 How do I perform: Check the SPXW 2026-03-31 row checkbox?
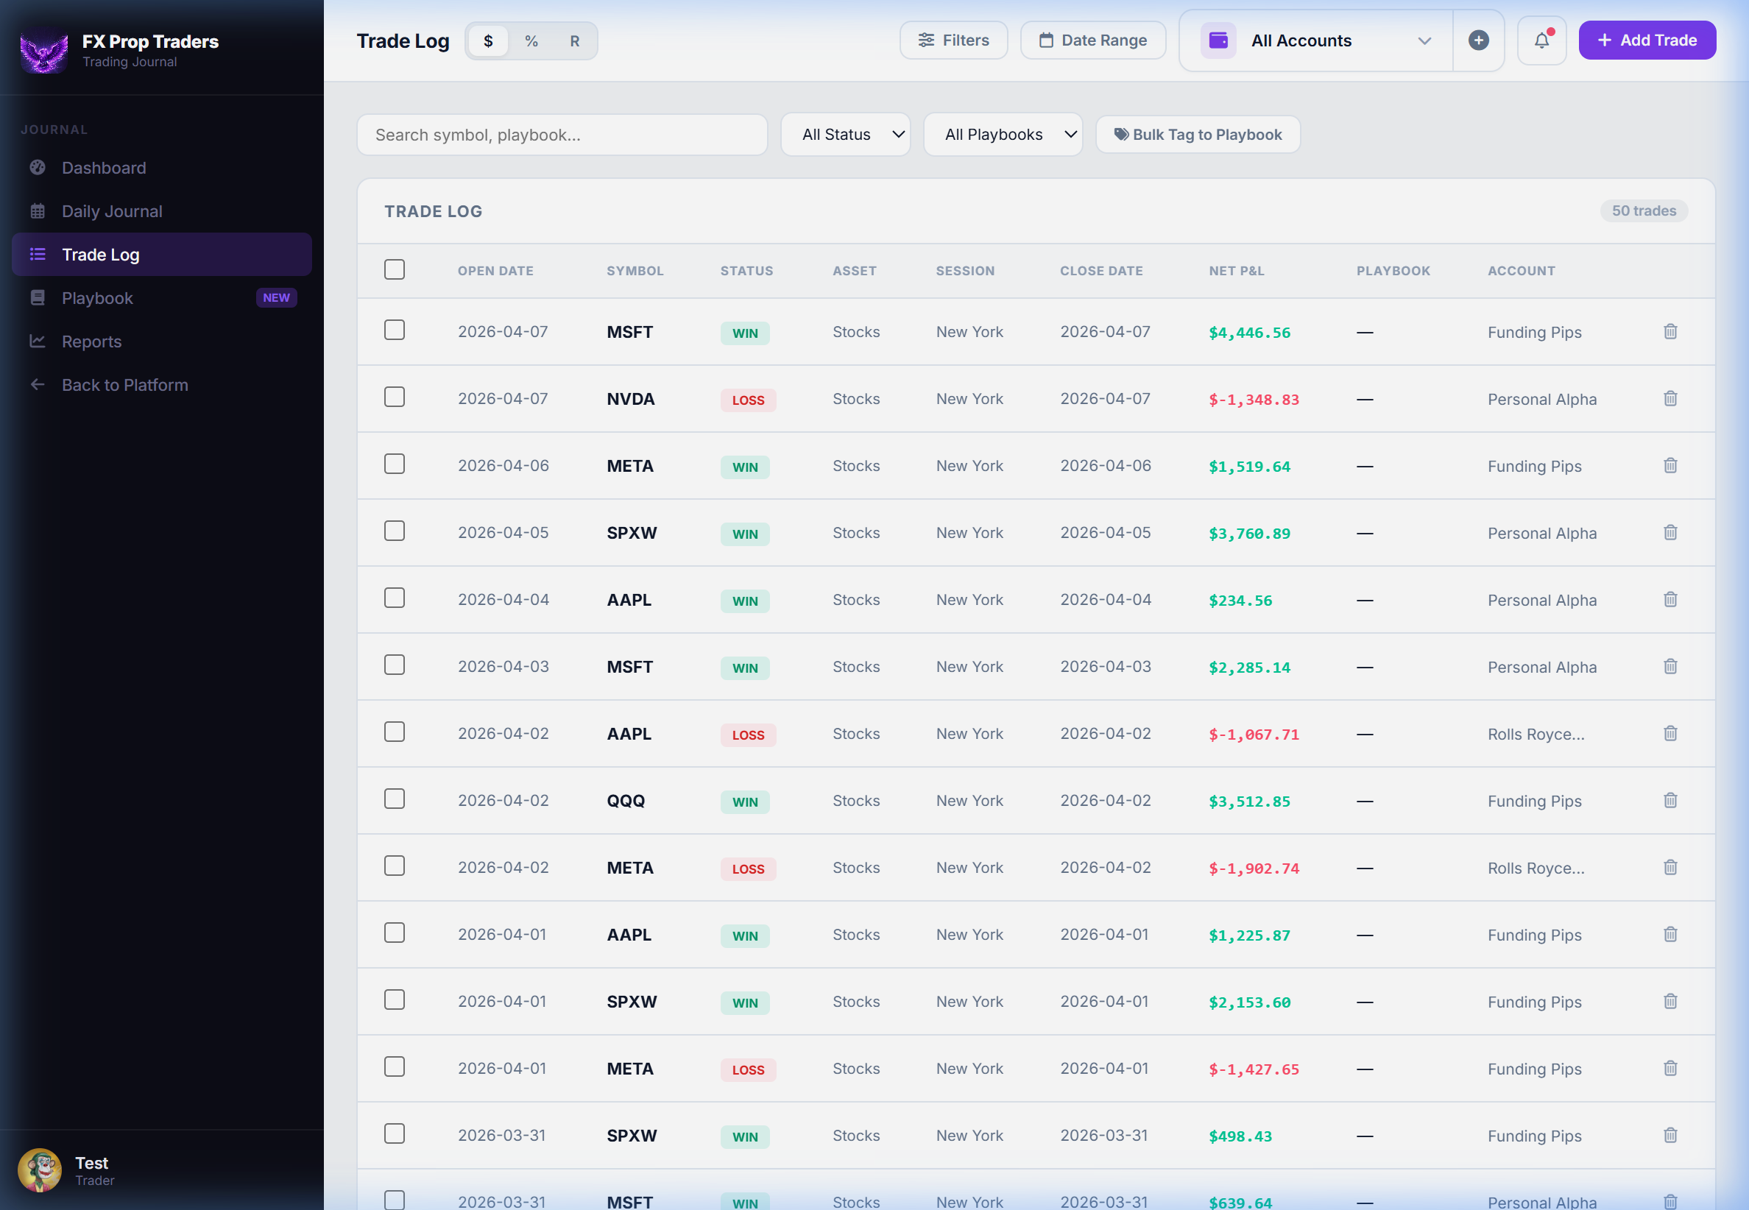pos(395,1133)
